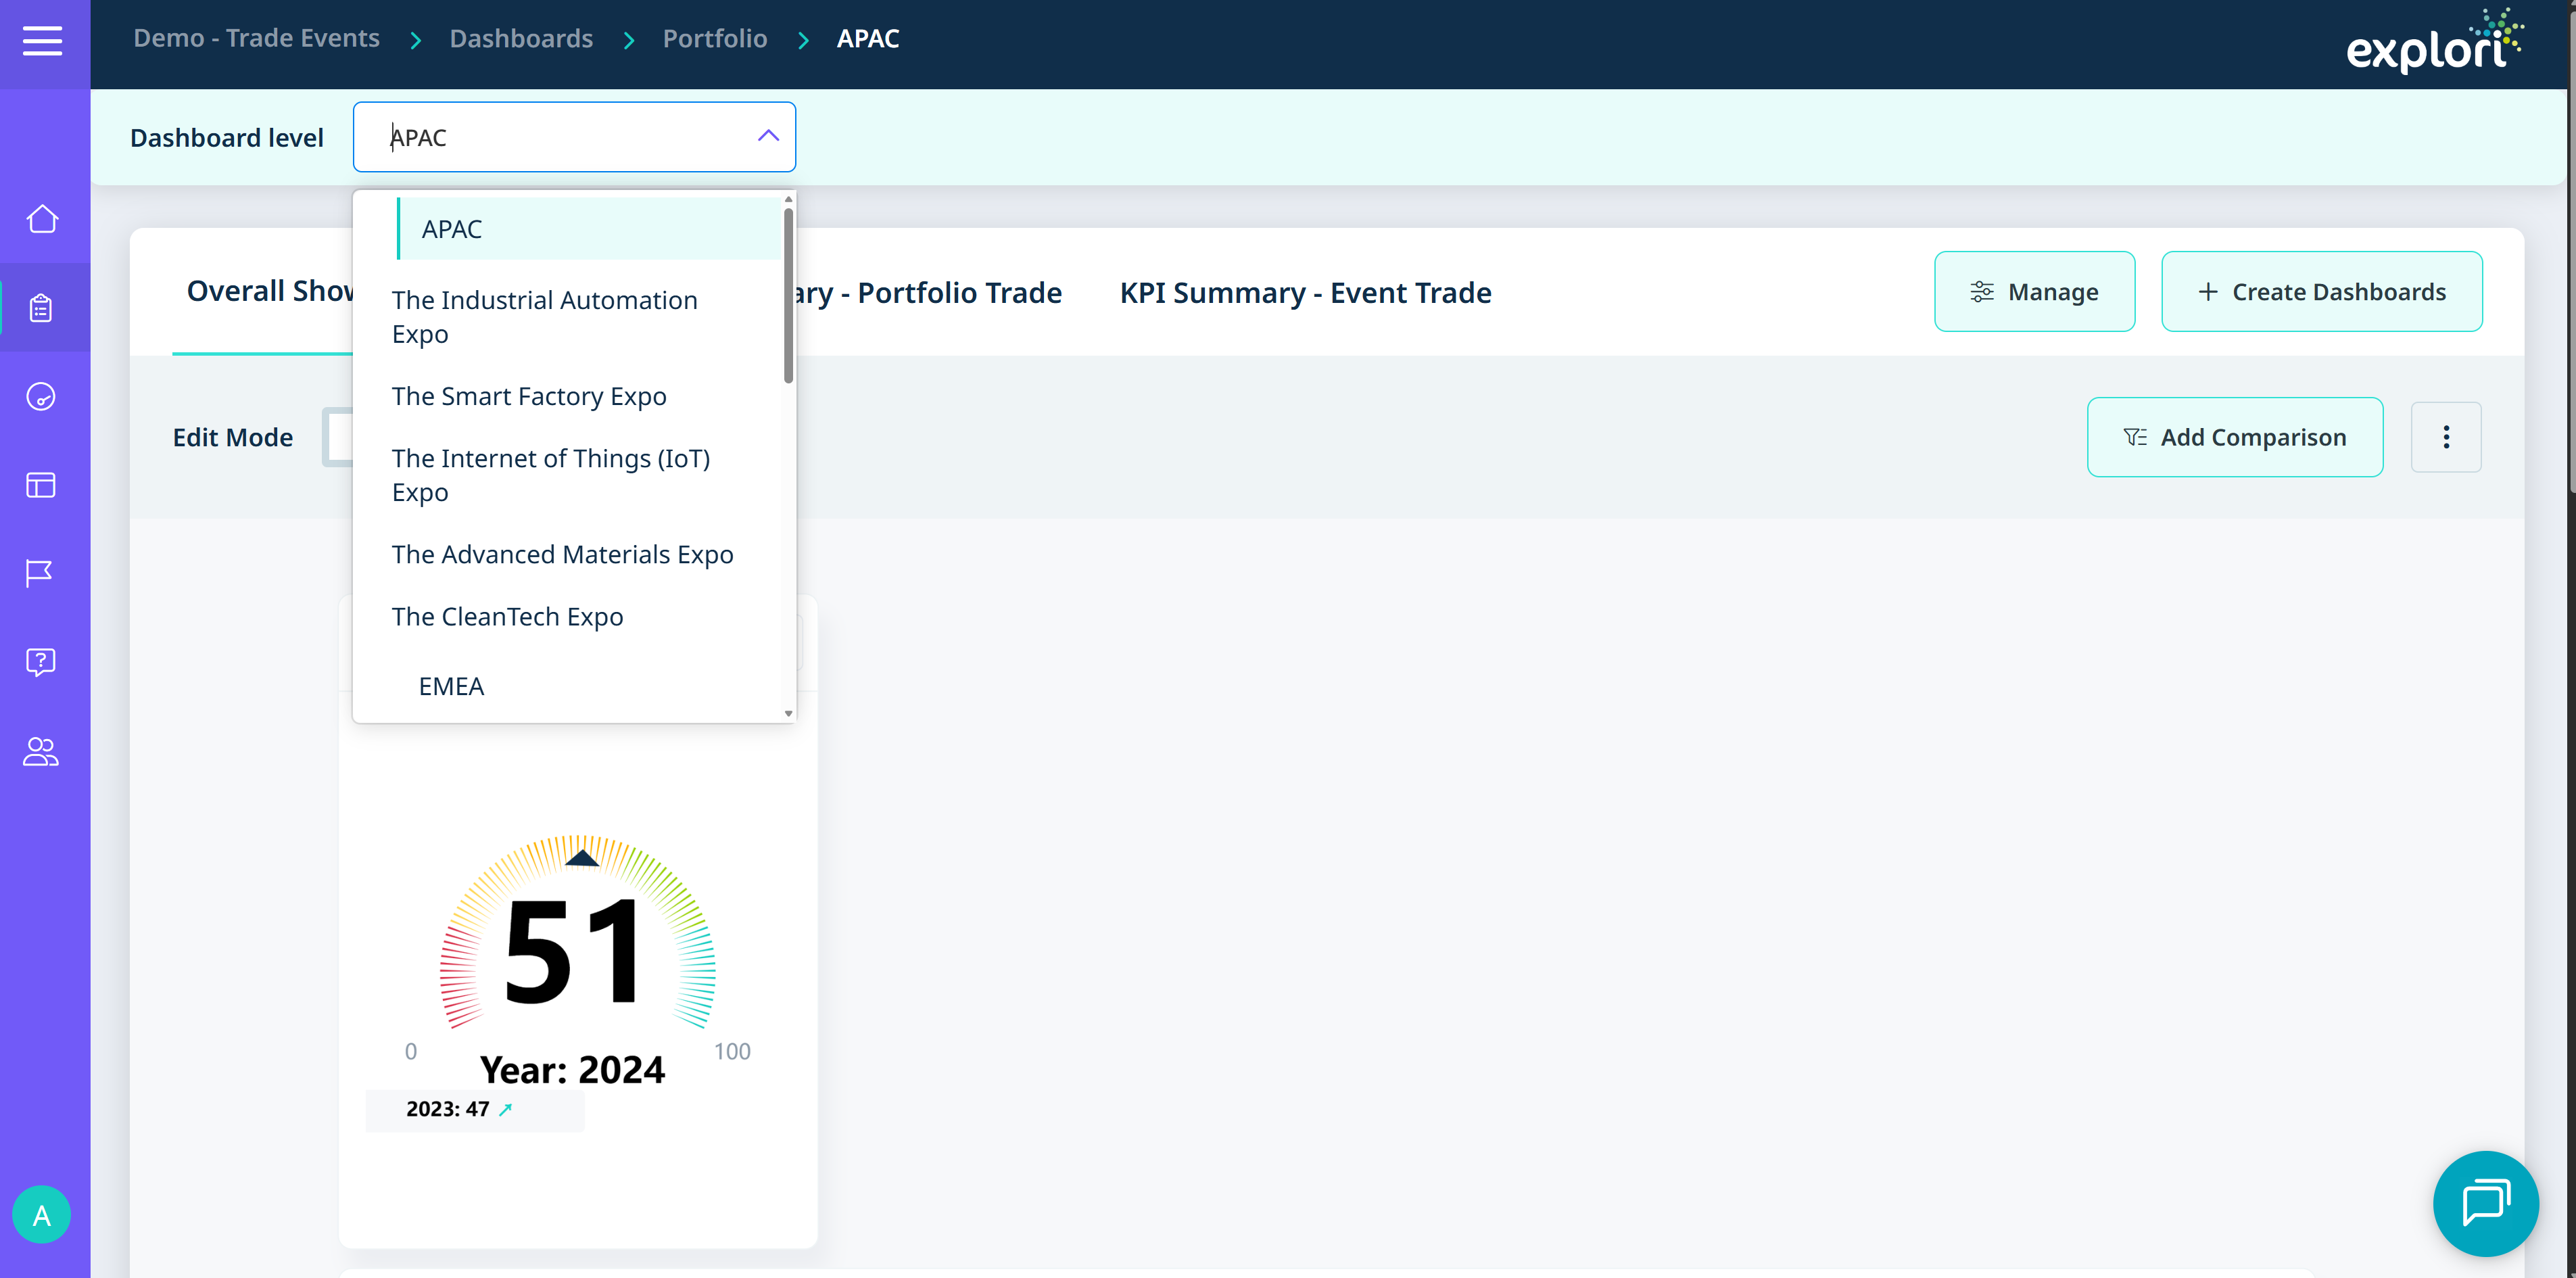The width and height of the screenshot is (2576, 1278).
Task: Click the flag sidebar icon
Action: pos(40,573)
